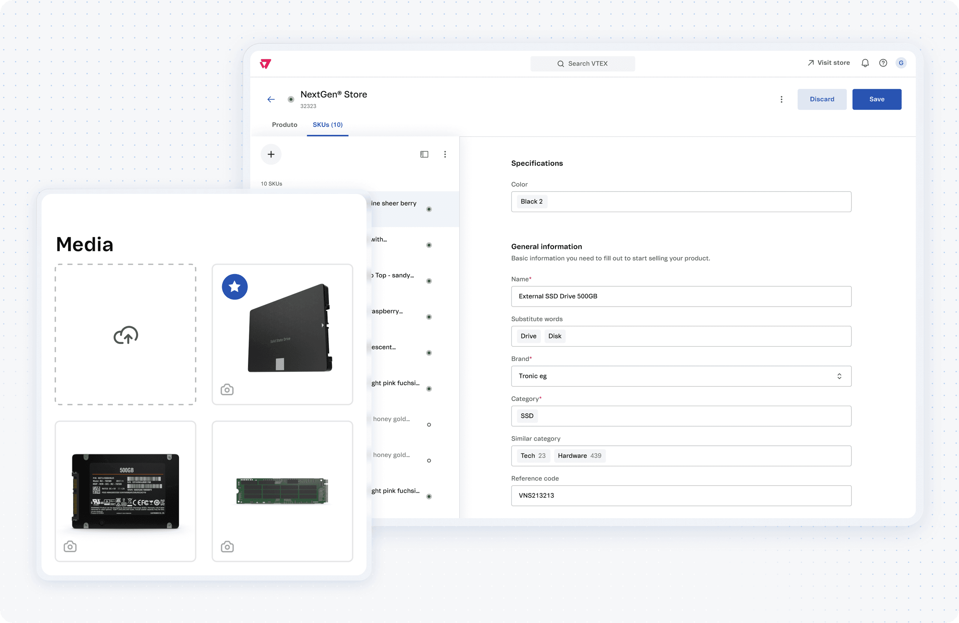Click the VTEX logo icon
The height and width of the screenshot is (623, 959).
pyautogui.click(x=266, y=64)
